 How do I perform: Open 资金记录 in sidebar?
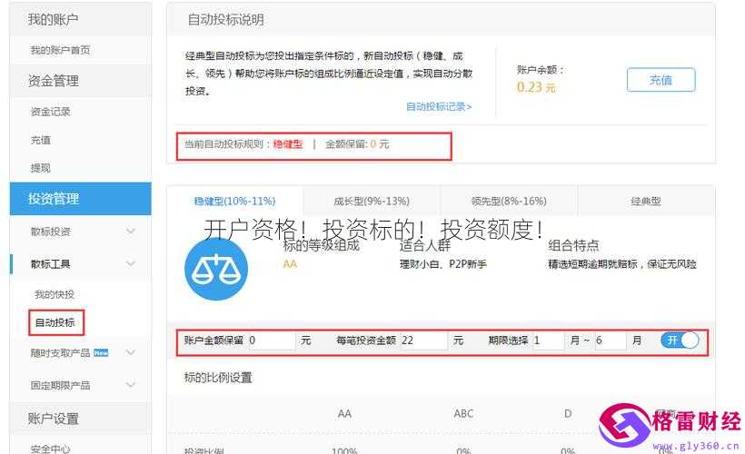point(50,112)
